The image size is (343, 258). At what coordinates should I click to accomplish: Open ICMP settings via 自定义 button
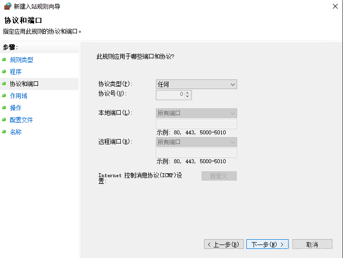[219, 176]
